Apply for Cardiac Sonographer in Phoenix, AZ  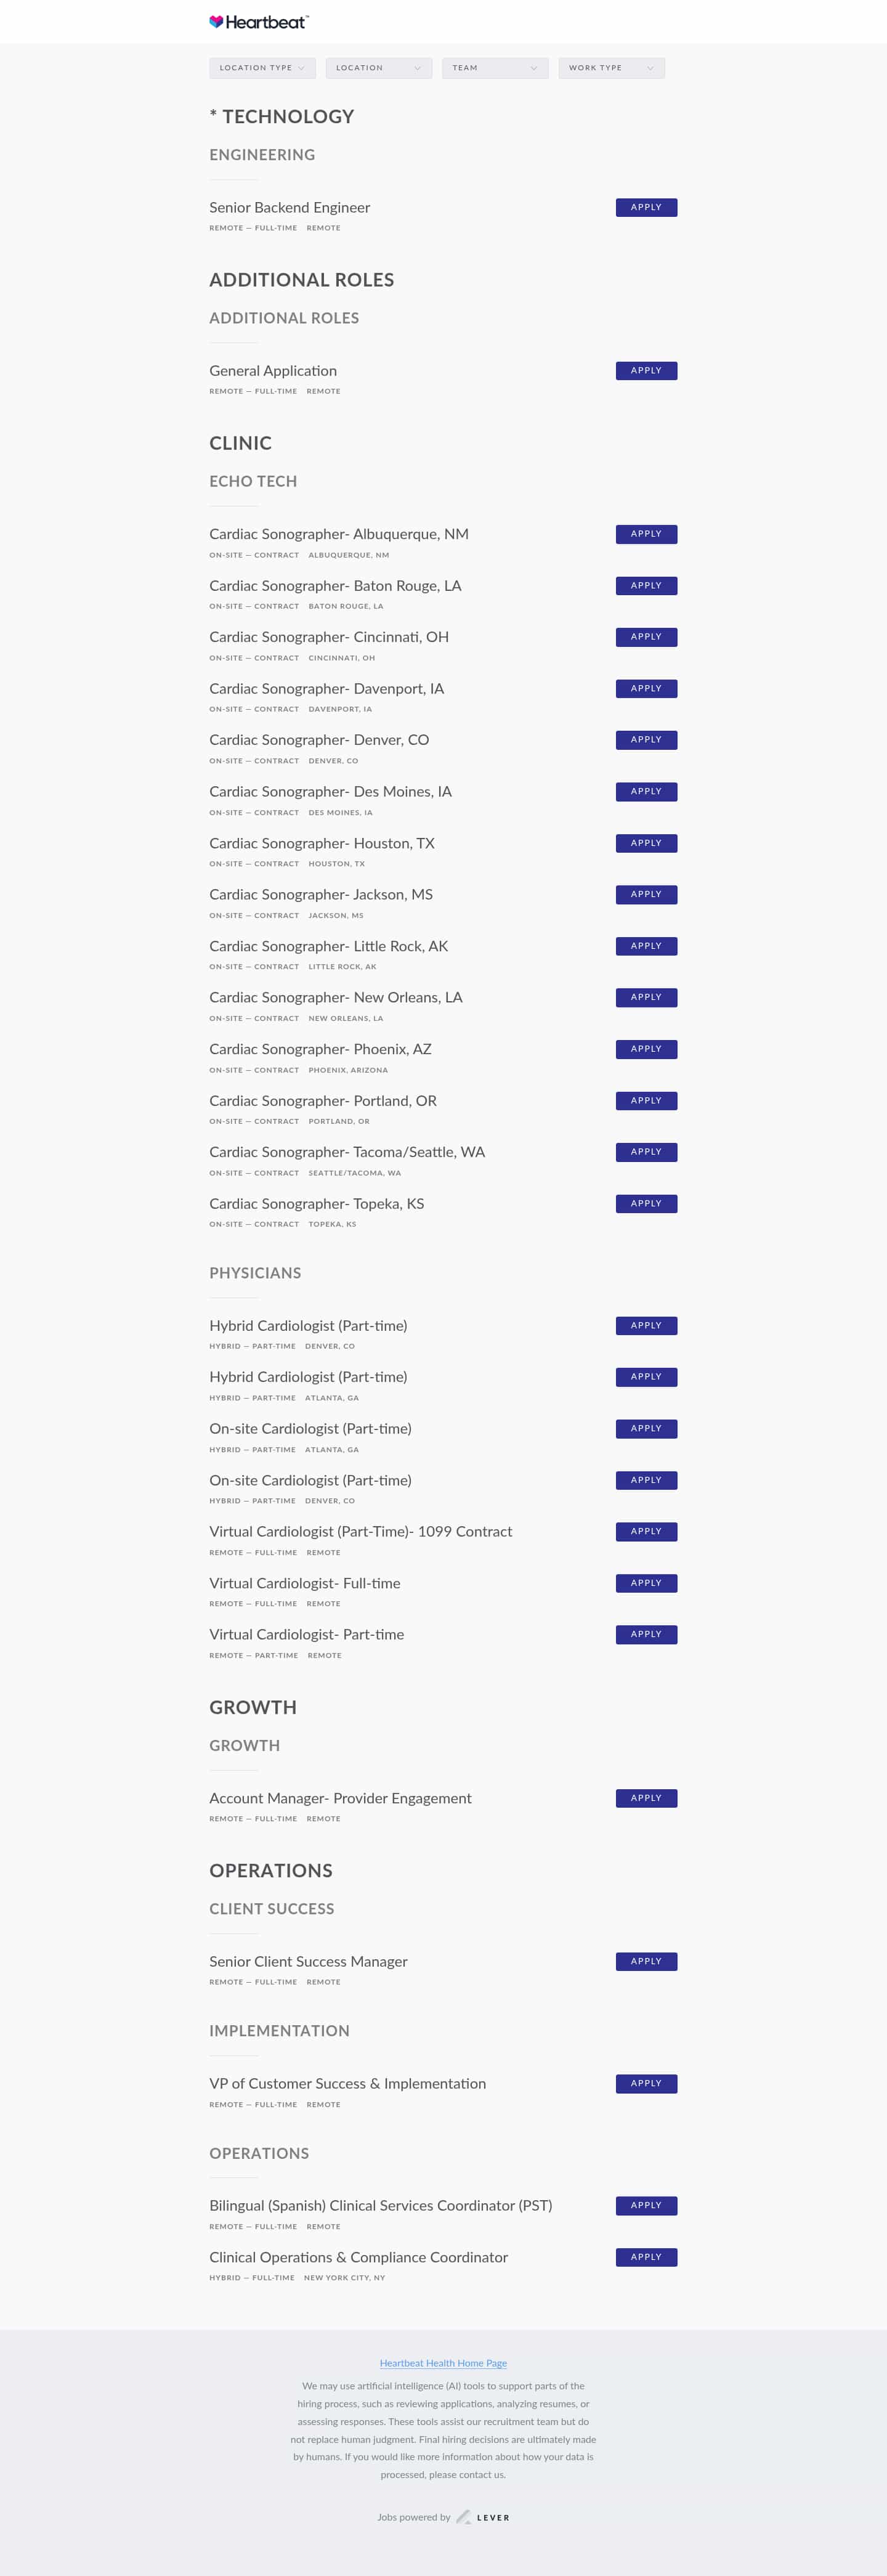tap(646, 1049)
